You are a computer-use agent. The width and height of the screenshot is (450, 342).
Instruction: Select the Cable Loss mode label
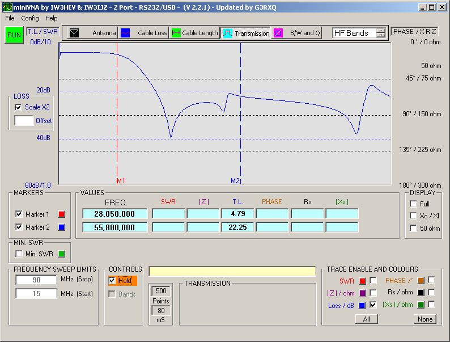(x=152, y=33)
